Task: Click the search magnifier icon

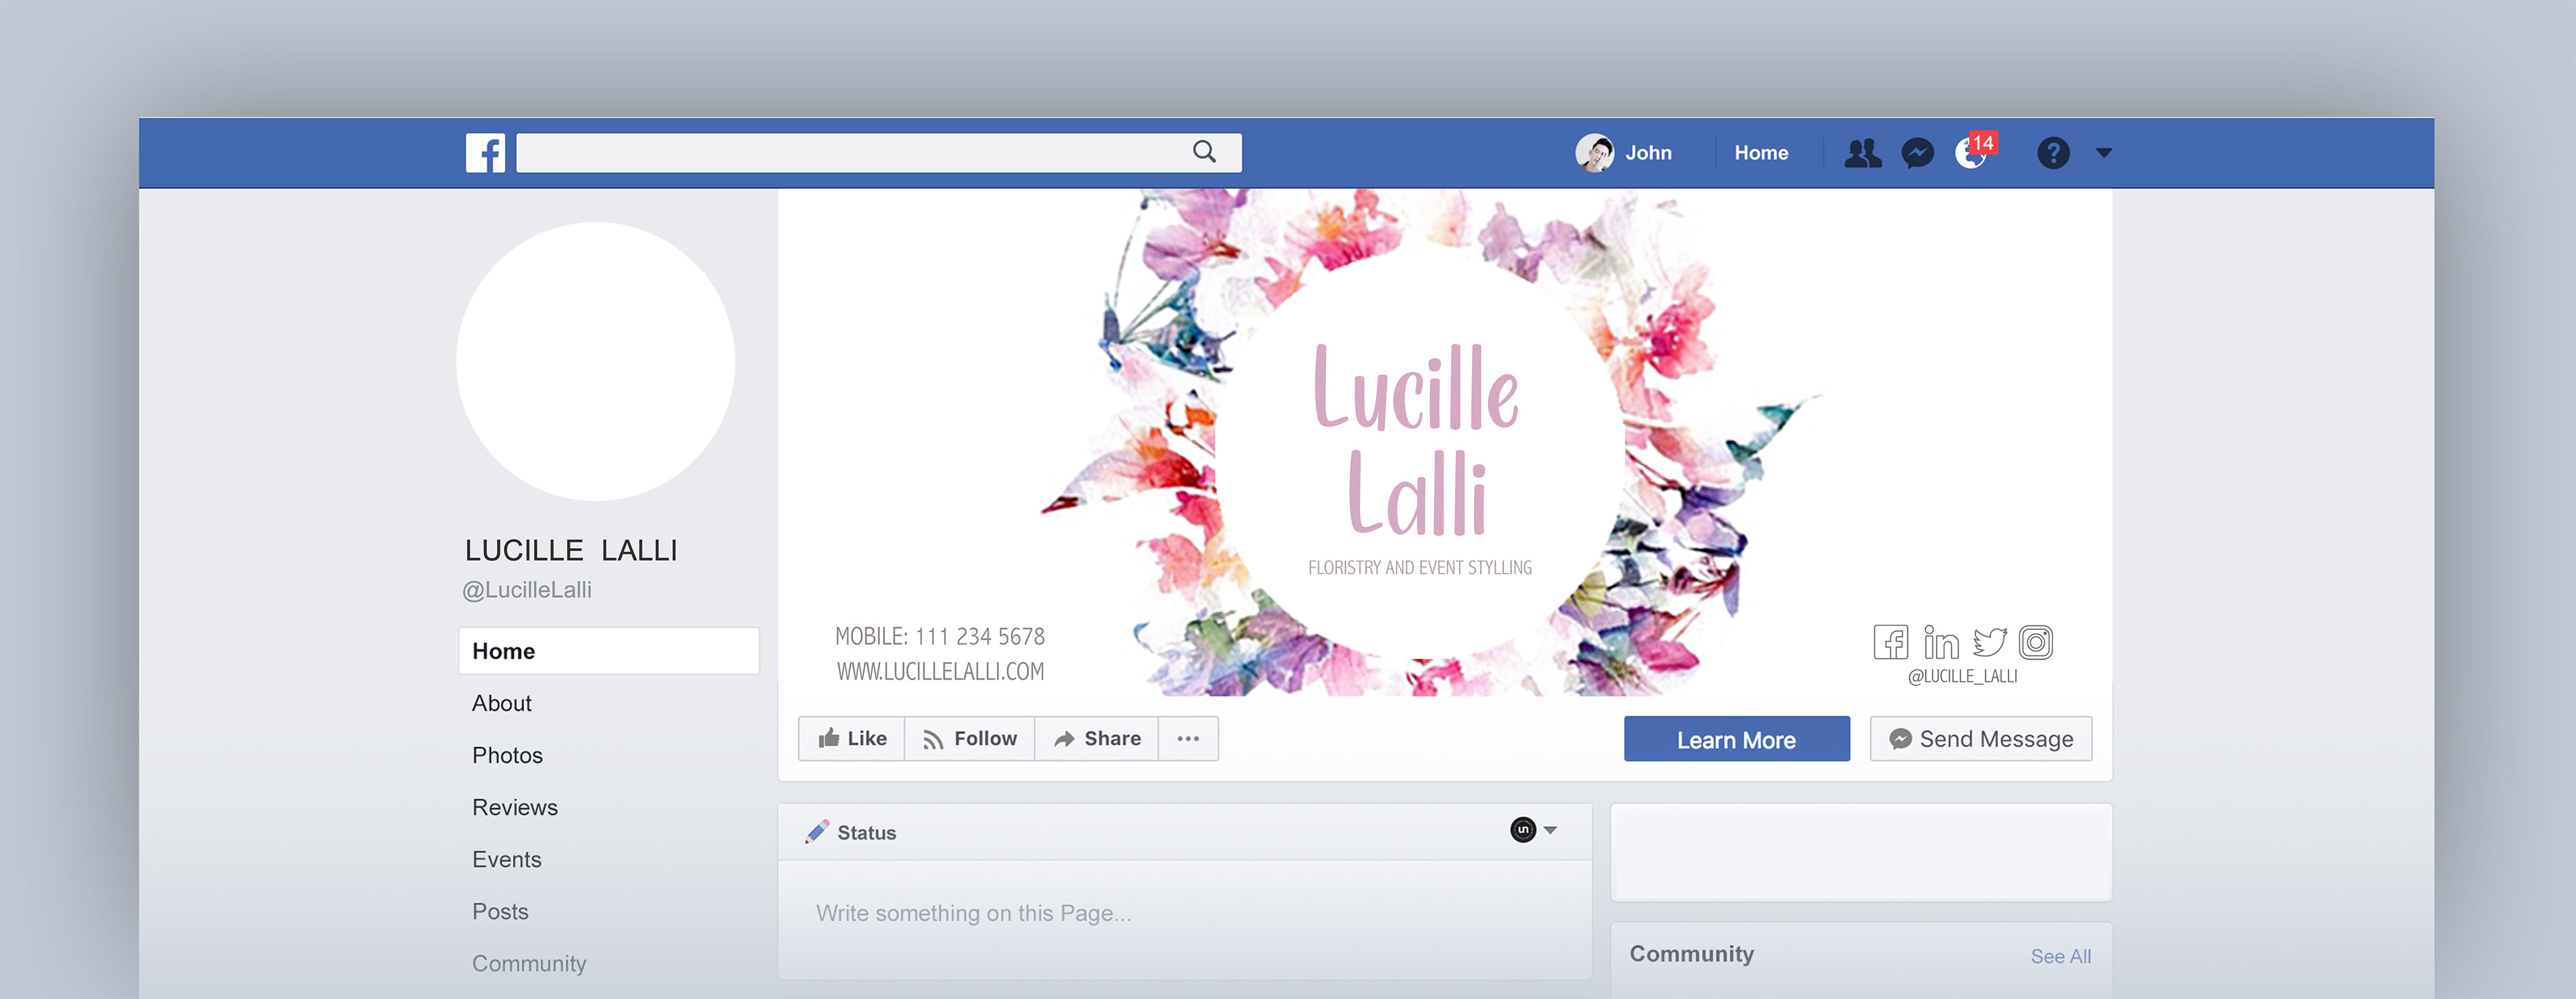Action: click(x=1204, y=152)
